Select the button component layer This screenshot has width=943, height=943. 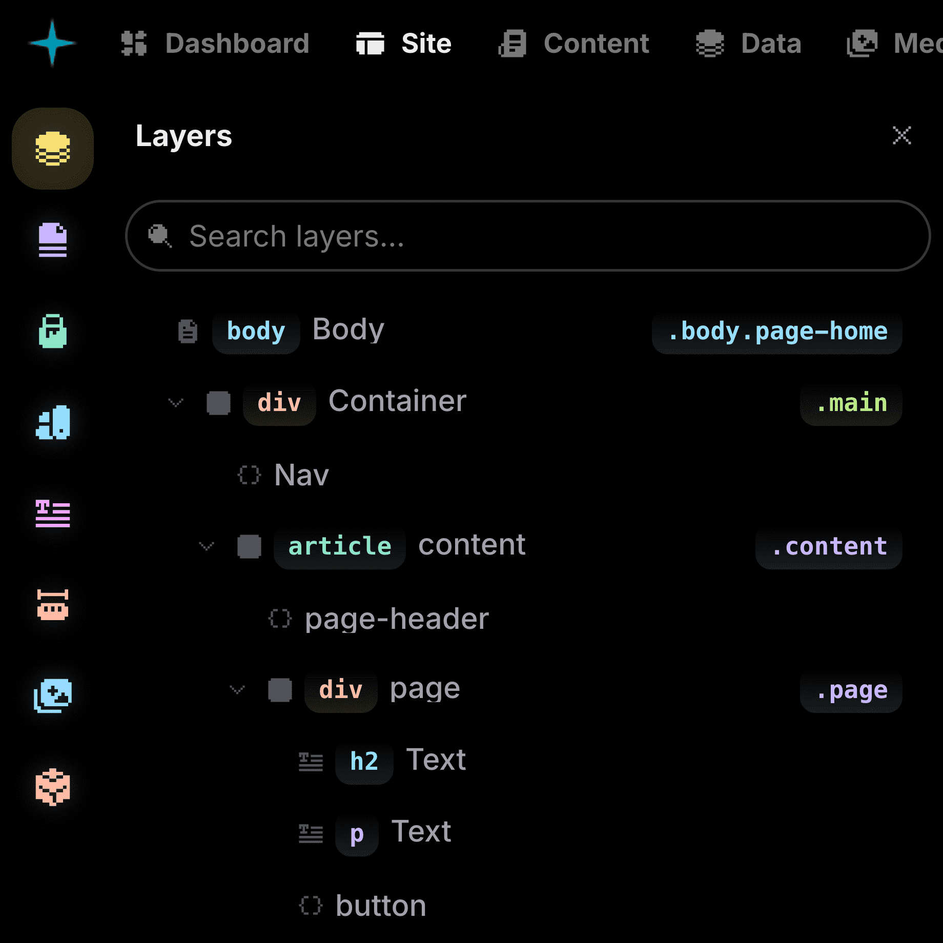(528, 906)
